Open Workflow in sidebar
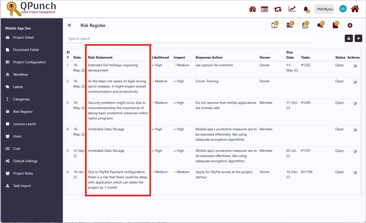Screen dimensions: 366x223 31,74
